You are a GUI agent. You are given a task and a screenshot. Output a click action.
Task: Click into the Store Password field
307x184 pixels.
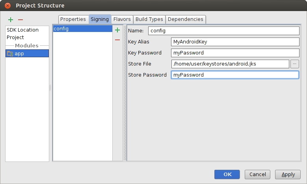(x=235, y=75)
